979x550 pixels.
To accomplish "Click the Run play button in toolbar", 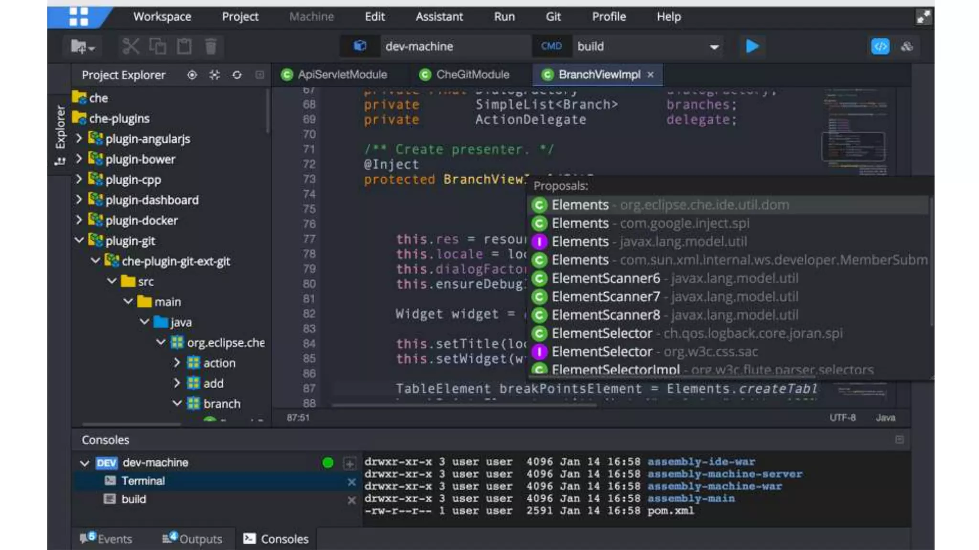I will point(752,46).
